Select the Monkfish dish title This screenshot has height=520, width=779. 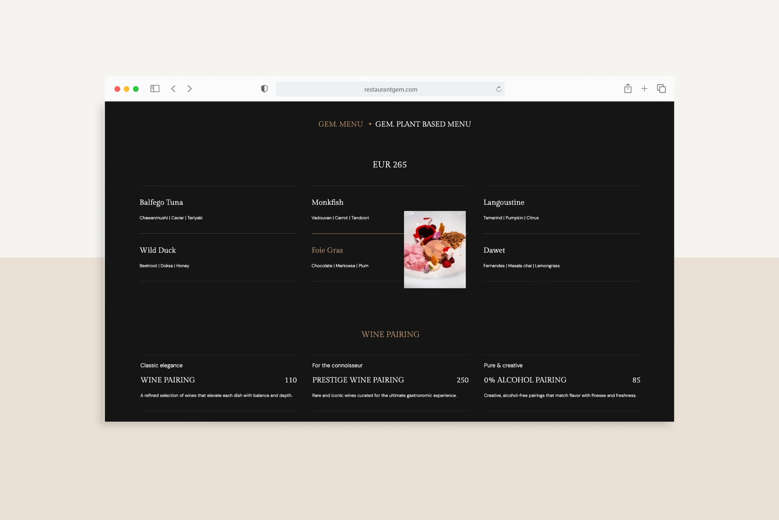[x=327, y=202]
